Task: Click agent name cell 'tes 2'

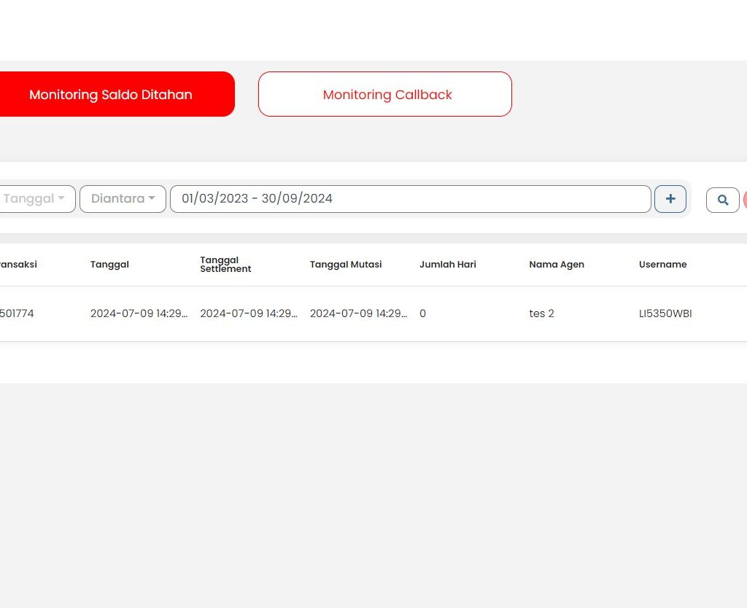Action: (541, 314)
